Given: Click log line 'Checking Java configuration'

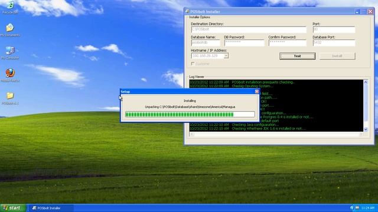Looking at the screenshot, I should click(234, 125).
